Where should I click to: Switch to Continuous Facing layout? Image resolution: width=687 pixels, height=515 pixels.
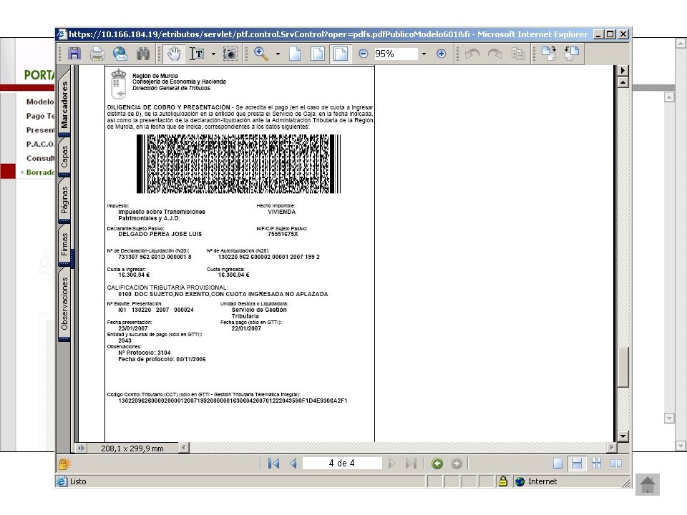[x=596, y=463]
